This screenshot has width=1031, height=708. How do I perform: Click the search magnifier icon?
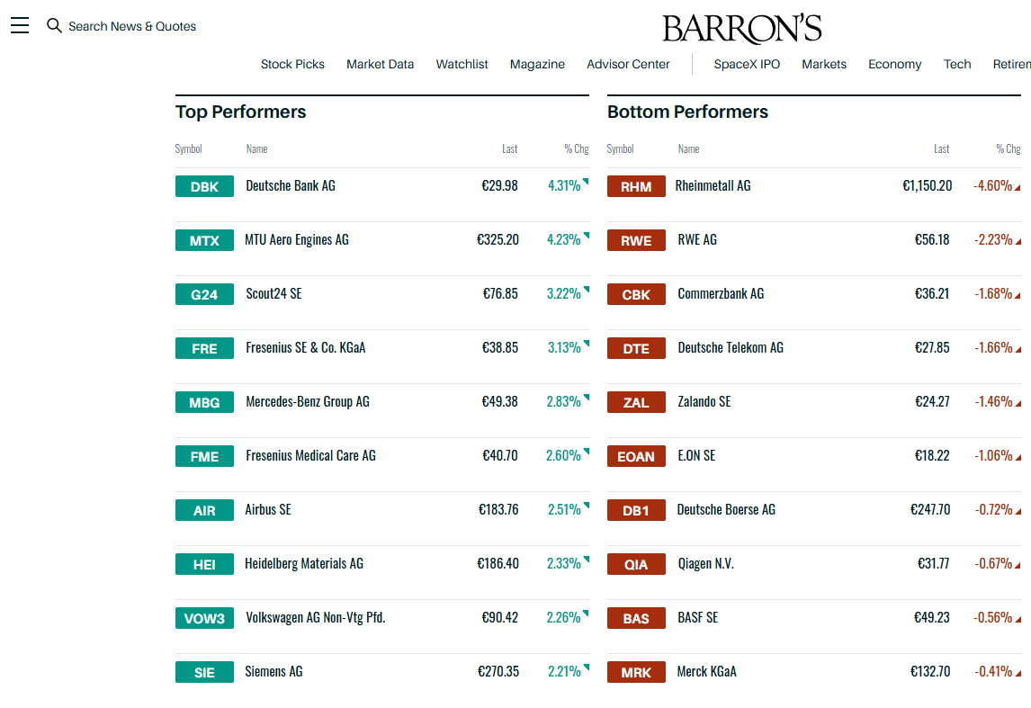(54, 25)
